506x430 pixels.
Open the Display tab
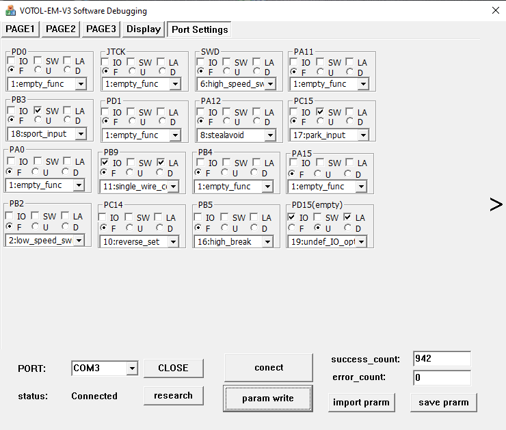click(143, 29)
